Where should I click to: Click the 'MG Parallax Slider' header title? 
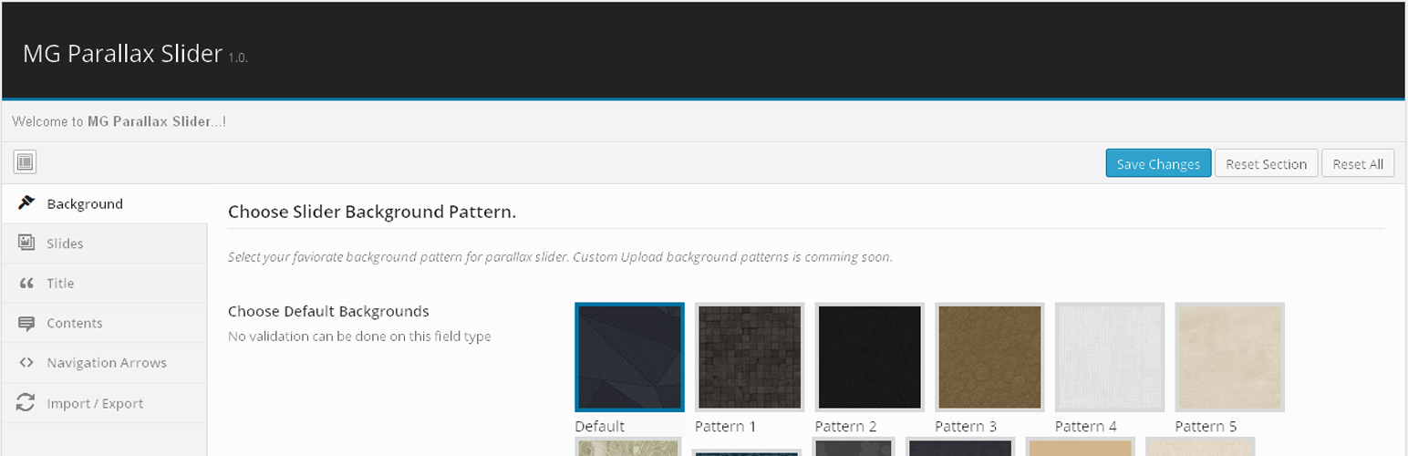[x=122, y=53]
